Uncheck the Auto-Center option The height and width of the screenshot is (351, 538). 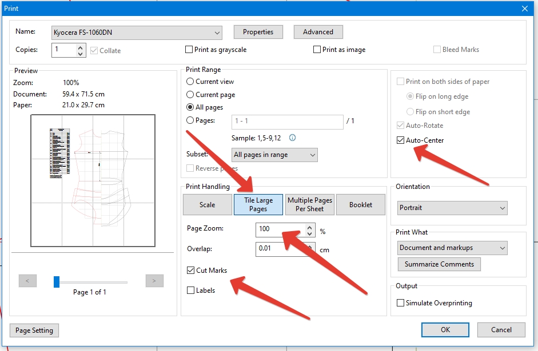point(401,140)
